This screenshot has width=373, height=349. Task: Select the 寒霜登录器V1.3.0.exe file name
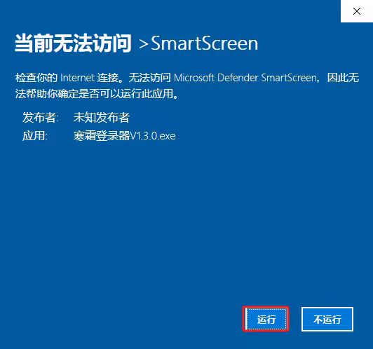pos(124,136)
